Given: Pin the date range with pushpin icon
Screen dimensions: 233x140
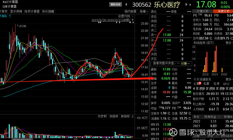Looking at the screenshot, I should [x=133, y=20].
